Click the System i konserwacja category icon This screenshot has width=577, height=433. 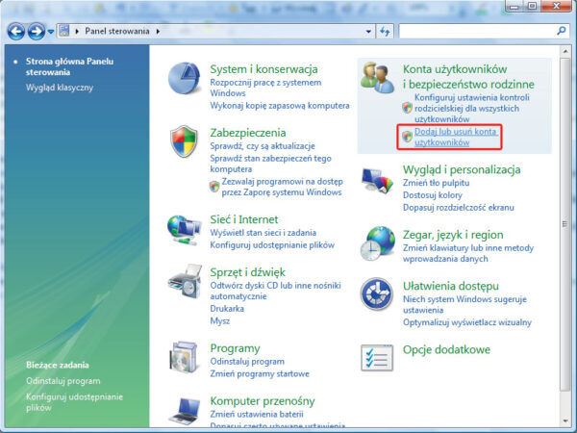[186, 81]
